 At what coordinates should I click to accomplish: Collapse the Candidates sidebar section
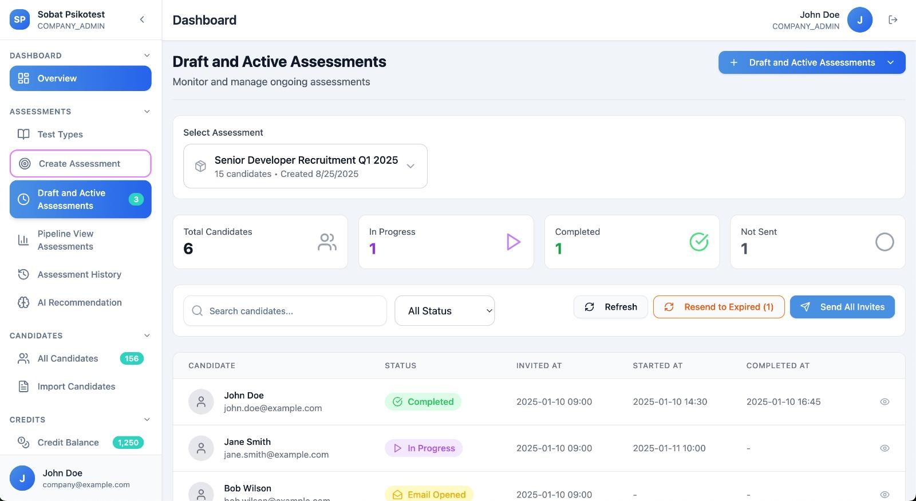pyautogui.click(x=147, y=336)
